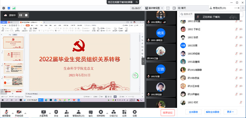246x118 pixels.
Task: Toggle camera for 研19陈思琪
Action: coord(241,78)
